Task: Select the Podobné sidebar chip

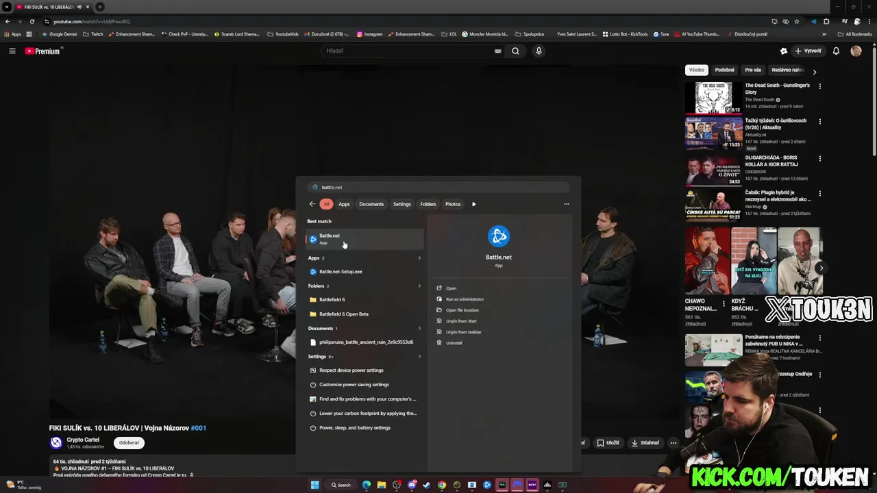Action: pyautogui.click(x=724, y=70)
